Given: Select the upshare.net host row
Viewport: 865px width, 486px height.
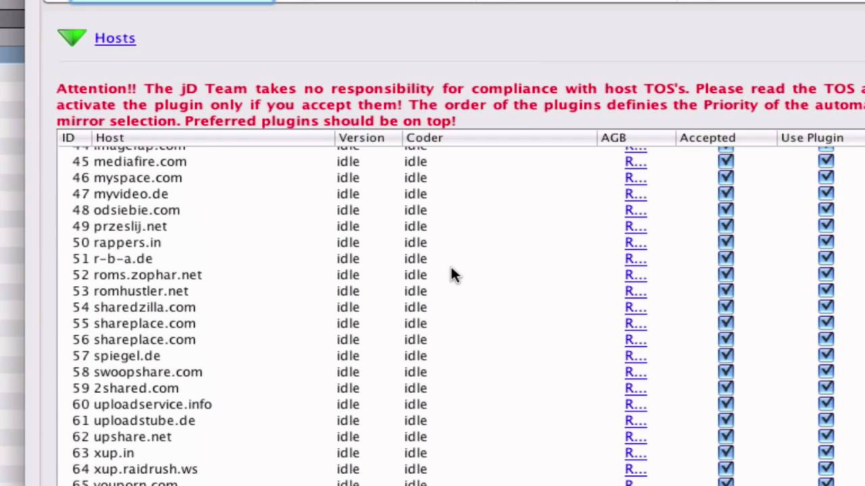Looking at the screenshot, I should (x=462, y=437).
